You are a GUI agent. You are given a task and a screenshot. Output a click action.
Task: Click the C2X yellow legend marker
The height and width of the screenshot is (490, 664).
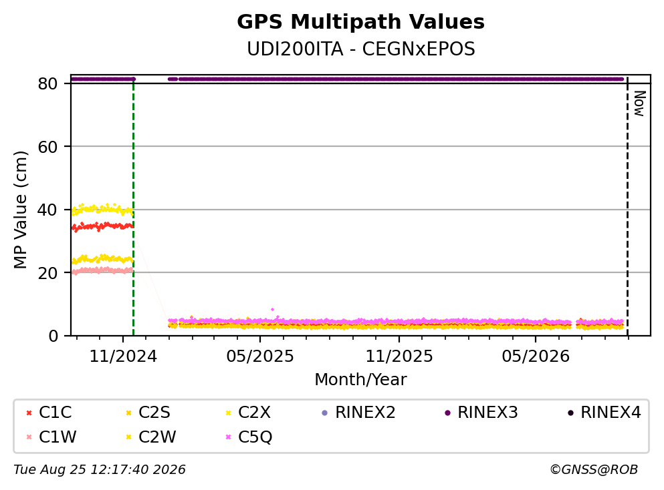pyautogui.click(x=228, y=413)
